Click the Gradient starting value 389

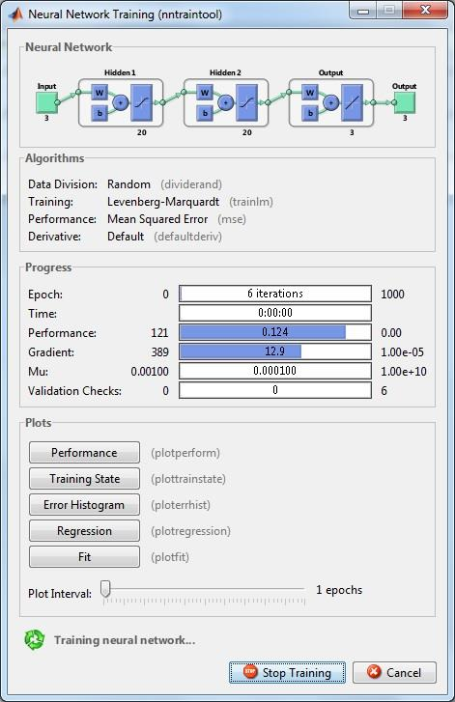click(159, 351)
